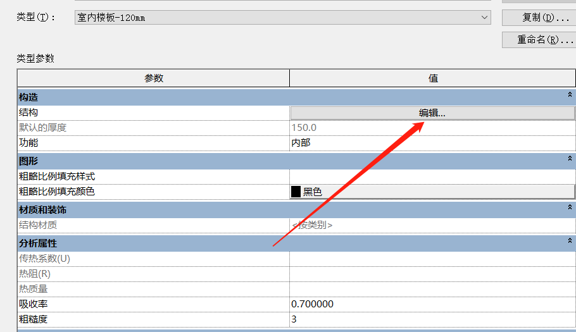The width and height of the screenshot is (576, 332).
Task: Click the 编辑... structure edit button
Action: (432, 113)
